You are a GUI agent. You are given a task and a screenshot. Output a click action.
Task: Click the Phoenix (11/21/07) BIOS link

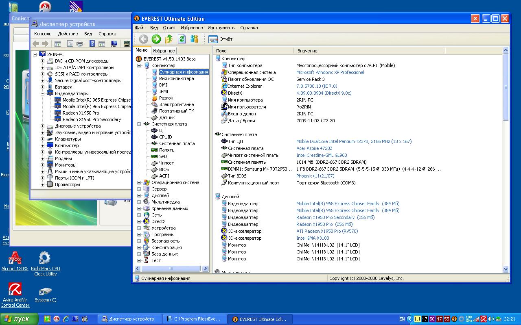(x=315, y=176)
